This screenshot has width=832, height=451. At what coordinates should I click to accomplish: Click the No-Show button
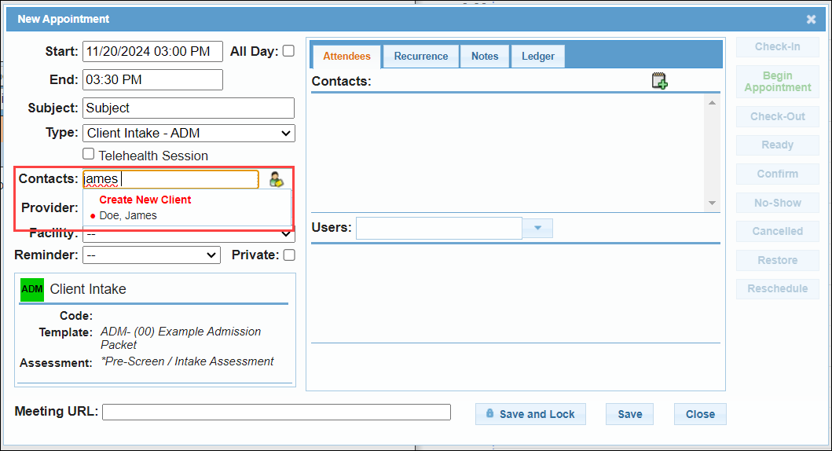click(777, 203)
